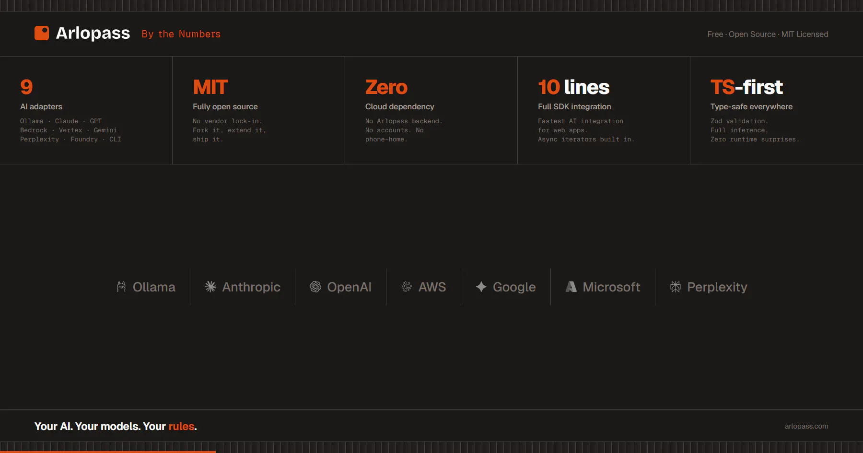Click the AWS provider name

tap(432, 287)
